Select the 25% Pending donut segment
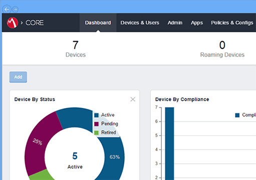 click(x=37, y=141)
